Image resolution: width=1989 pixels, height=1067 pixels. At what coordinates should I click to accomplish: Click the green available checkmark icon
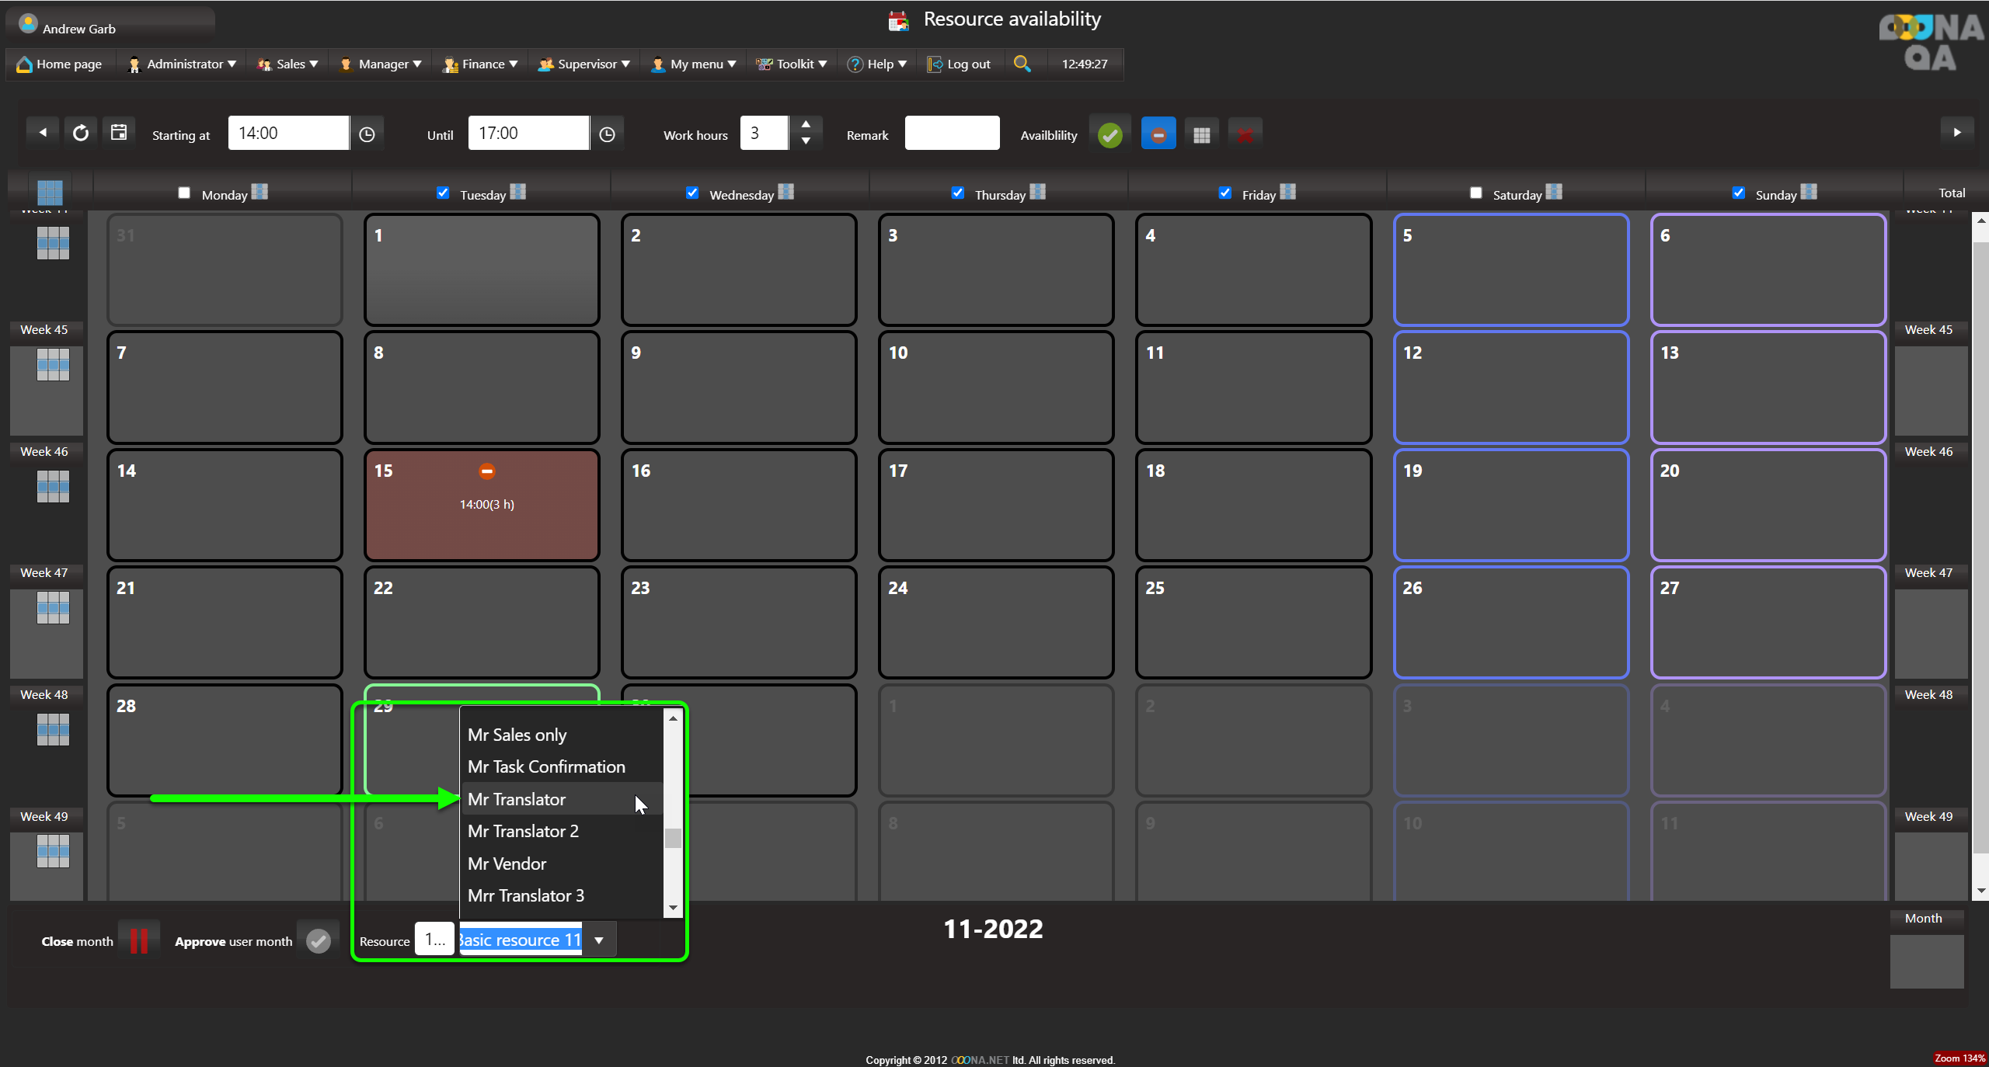[x=1110, y=135]
